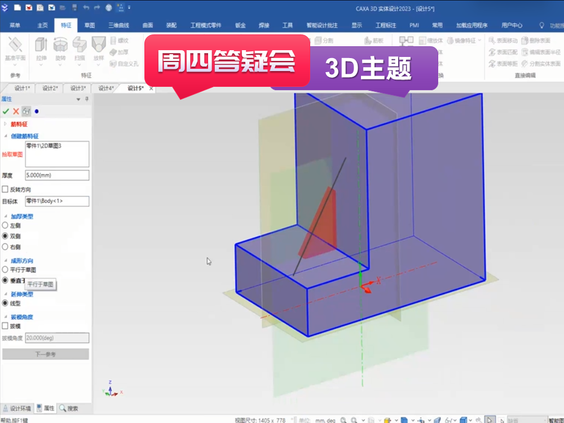The width and height of the screenshot is (564, 423).
Task: Select the 双侧 thickening option
Action: (6, 236)
